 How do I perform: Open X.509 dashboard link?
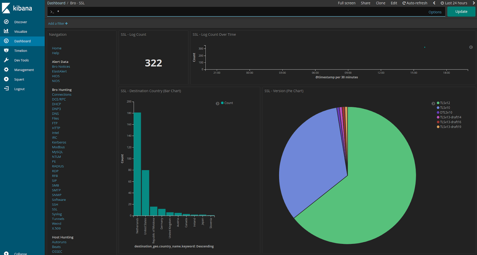click(56, 228)
